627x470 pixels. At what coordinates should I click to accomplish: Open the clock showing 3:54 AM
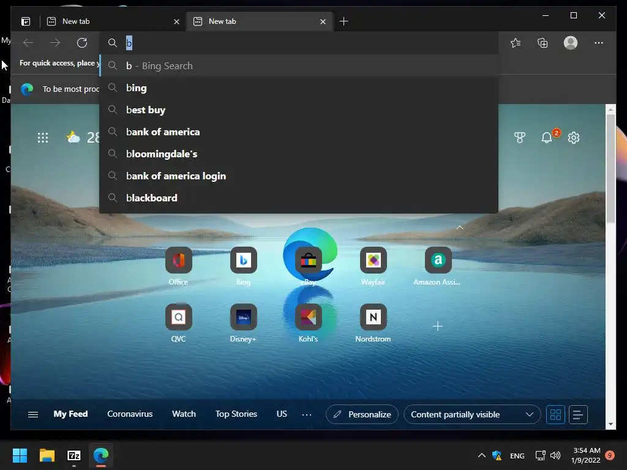(586, 455)
